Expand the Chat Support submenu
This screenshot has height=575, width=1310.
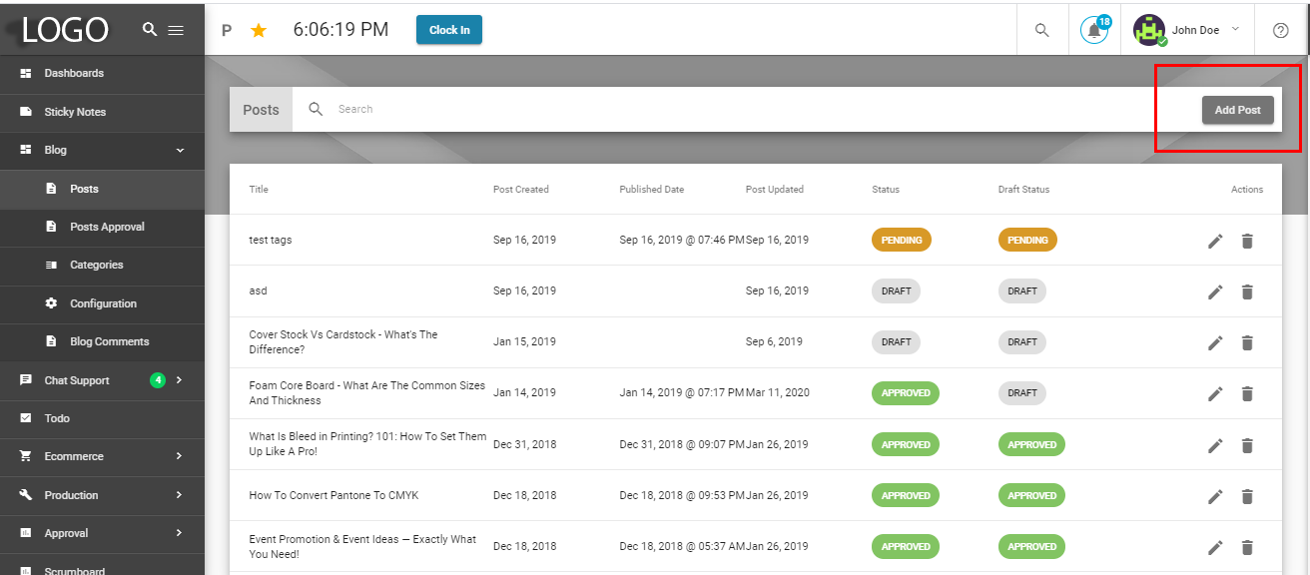click(x=180, y=380)
